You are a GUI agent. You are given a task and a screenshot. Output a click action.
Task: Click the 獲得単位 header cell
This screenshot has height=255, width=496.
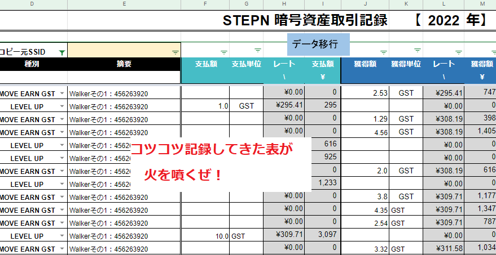click(x=406, y=64)
